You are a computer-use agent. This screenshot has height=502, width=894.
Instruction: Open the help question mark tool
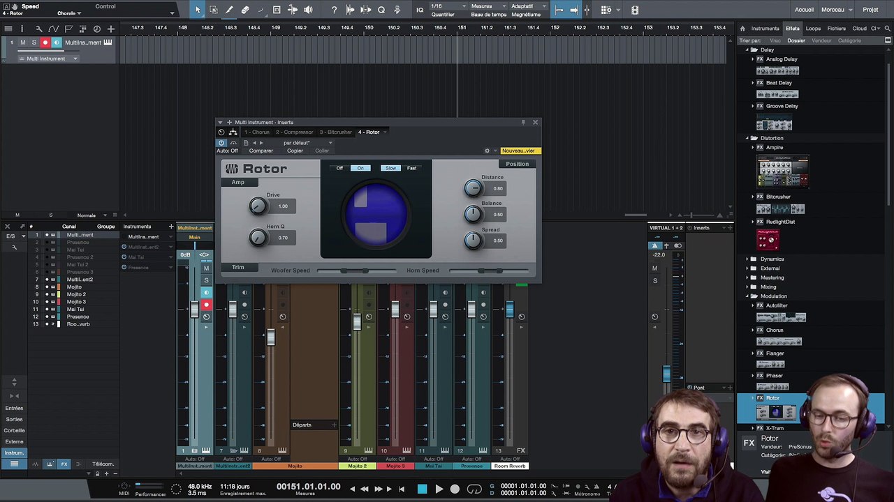tap(334, 10)
